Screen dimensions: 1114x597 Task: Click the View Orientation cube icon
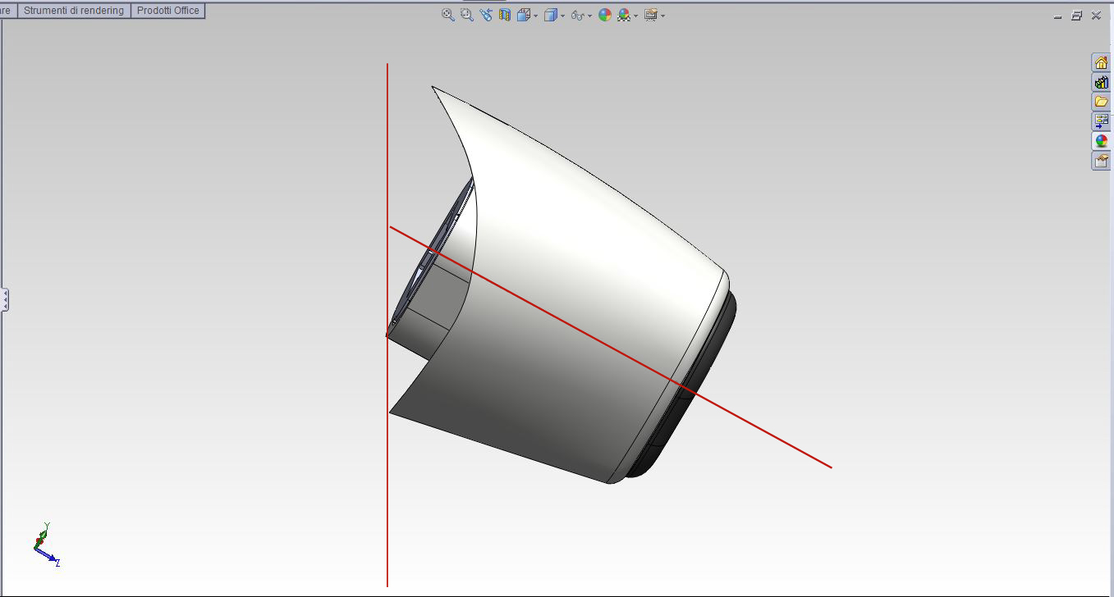pos(523,15)
